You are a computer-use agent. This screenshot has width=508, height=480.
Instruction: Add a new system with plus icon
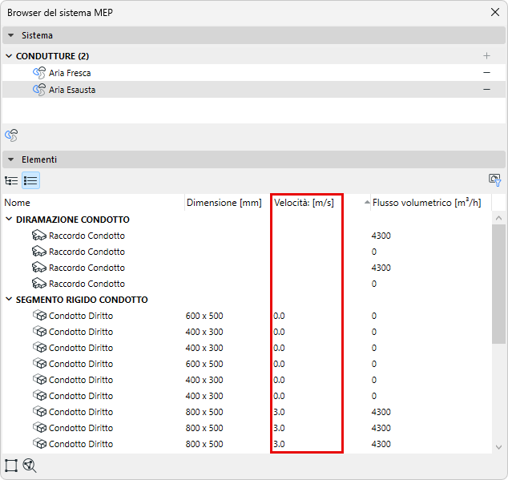pyautogui.click(x=486, y=56)
